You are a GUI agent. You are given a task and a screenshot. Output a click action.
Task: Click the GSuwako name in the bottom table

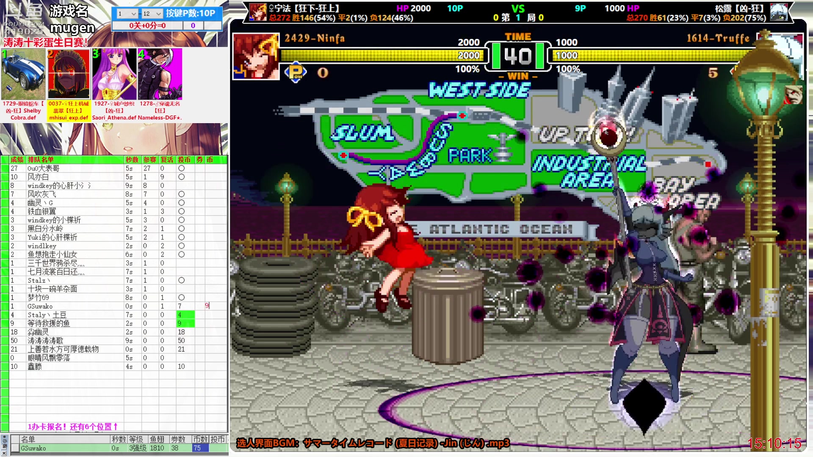click(33, 448)
